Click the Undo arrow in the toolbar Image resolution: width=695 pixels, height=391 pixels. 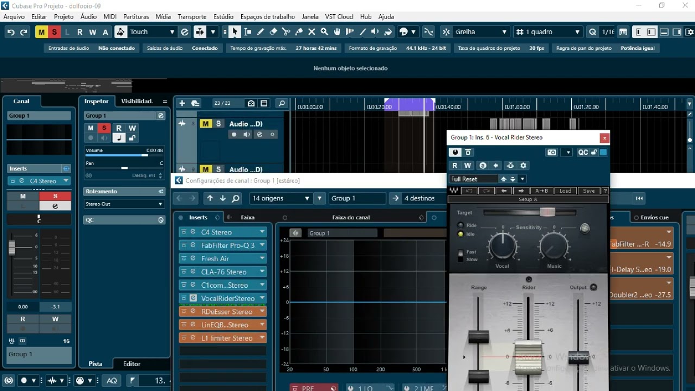click(10, 32)
